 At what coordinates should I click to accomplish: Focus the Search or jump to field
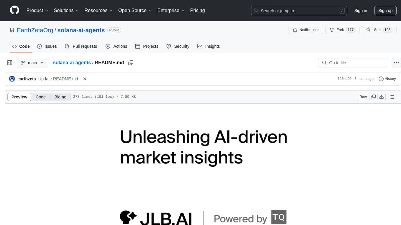tap(299, 11)
